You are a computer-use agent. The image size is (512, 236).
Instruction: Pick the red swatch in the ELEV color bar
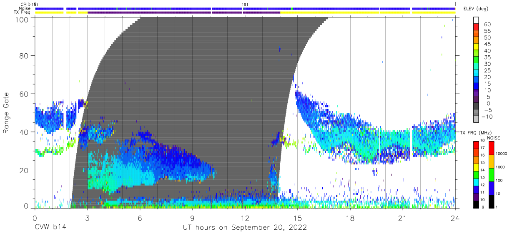pos(476,27)
